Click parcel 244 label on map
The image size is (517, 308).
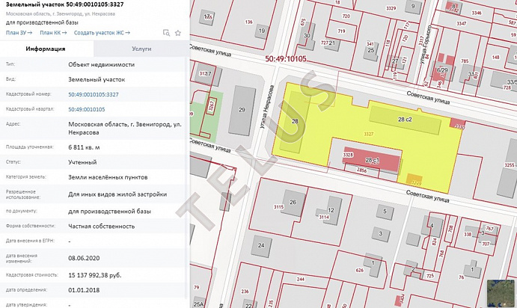click(300, 279)
